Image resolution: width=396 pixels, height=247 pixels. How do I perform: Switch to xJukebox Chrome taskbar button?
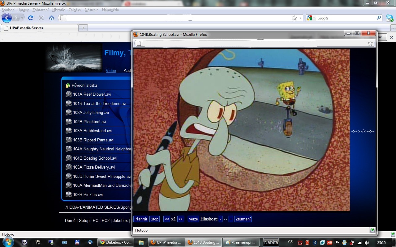(116, 242)
